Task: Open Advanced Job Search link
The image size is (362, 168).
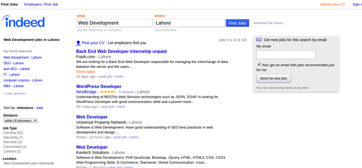Action: click(x=268, y=23)
